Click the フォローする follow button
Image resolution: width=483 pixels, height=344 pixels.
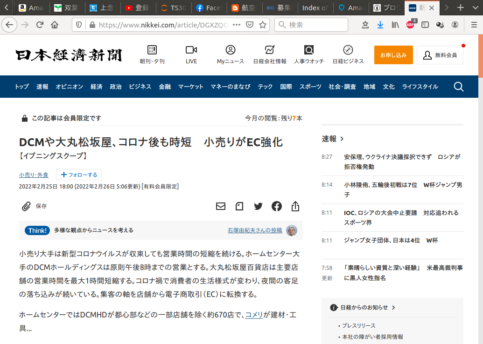click(x=79, y=175)
